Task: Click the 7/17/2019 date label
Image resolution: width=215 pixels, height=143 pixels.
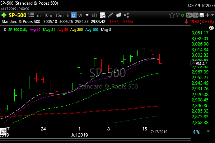Action: click(159, 132)
